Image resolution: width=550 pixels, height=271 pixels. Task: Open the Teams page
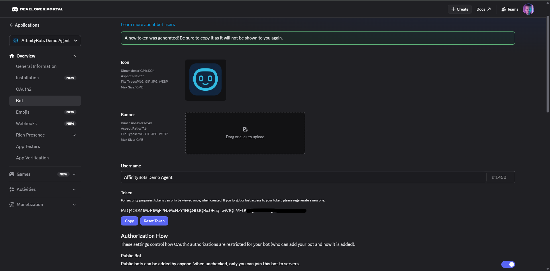click(510, 9)
